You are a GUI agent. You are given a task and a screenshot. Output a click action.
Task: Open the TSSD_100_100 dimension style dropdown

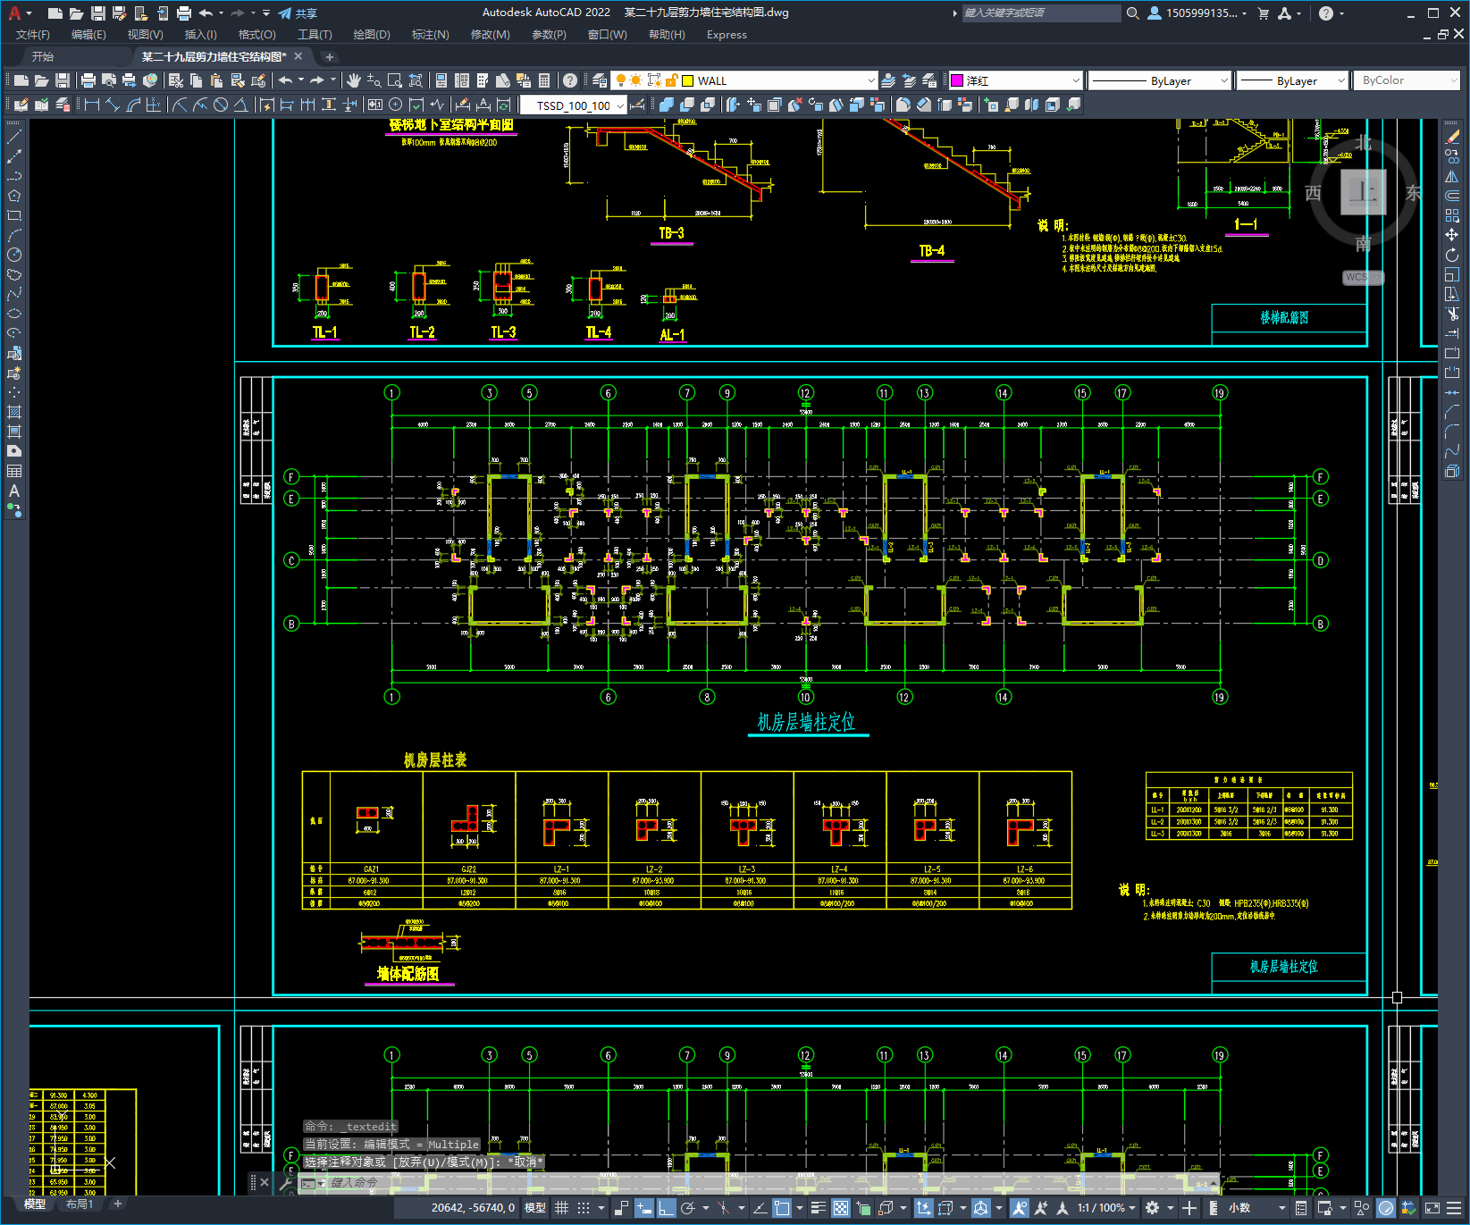620,105
